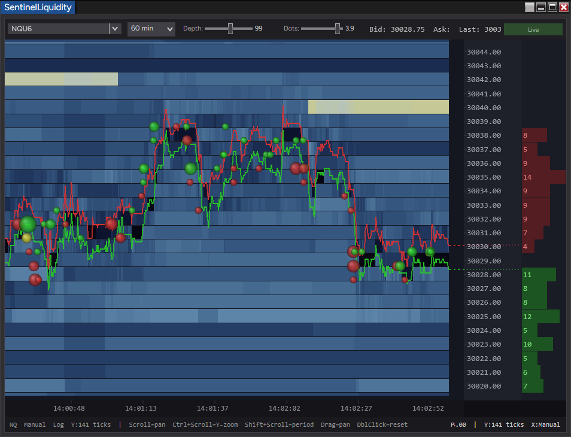Click the ask depth bar showing 7 at 30031

[x=533, y=233]
